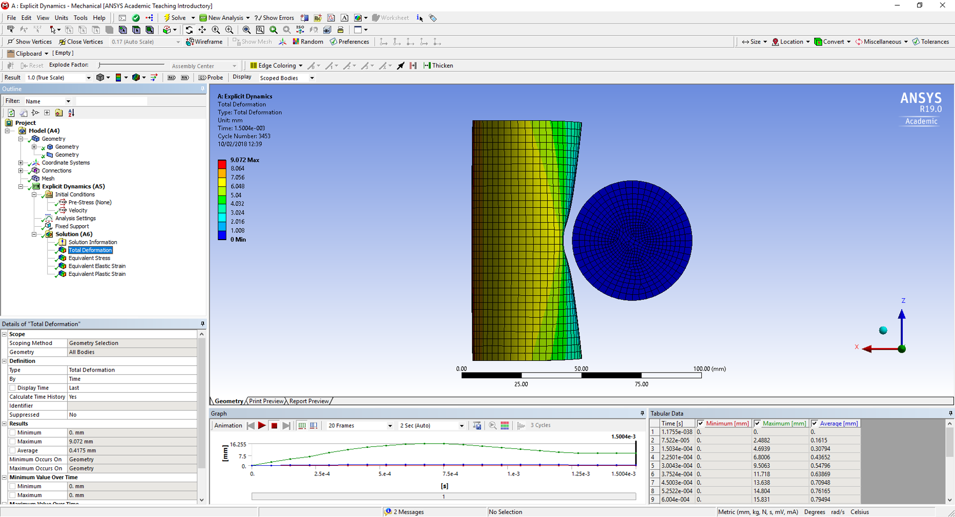Toggle the Minimum [mm] column checkbox
The height and width of the screenshot is (517, 955).
(700, 423)
